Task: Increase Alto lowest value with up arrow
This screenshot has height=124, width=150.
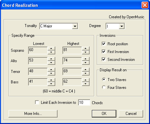Action: [51, 59]
